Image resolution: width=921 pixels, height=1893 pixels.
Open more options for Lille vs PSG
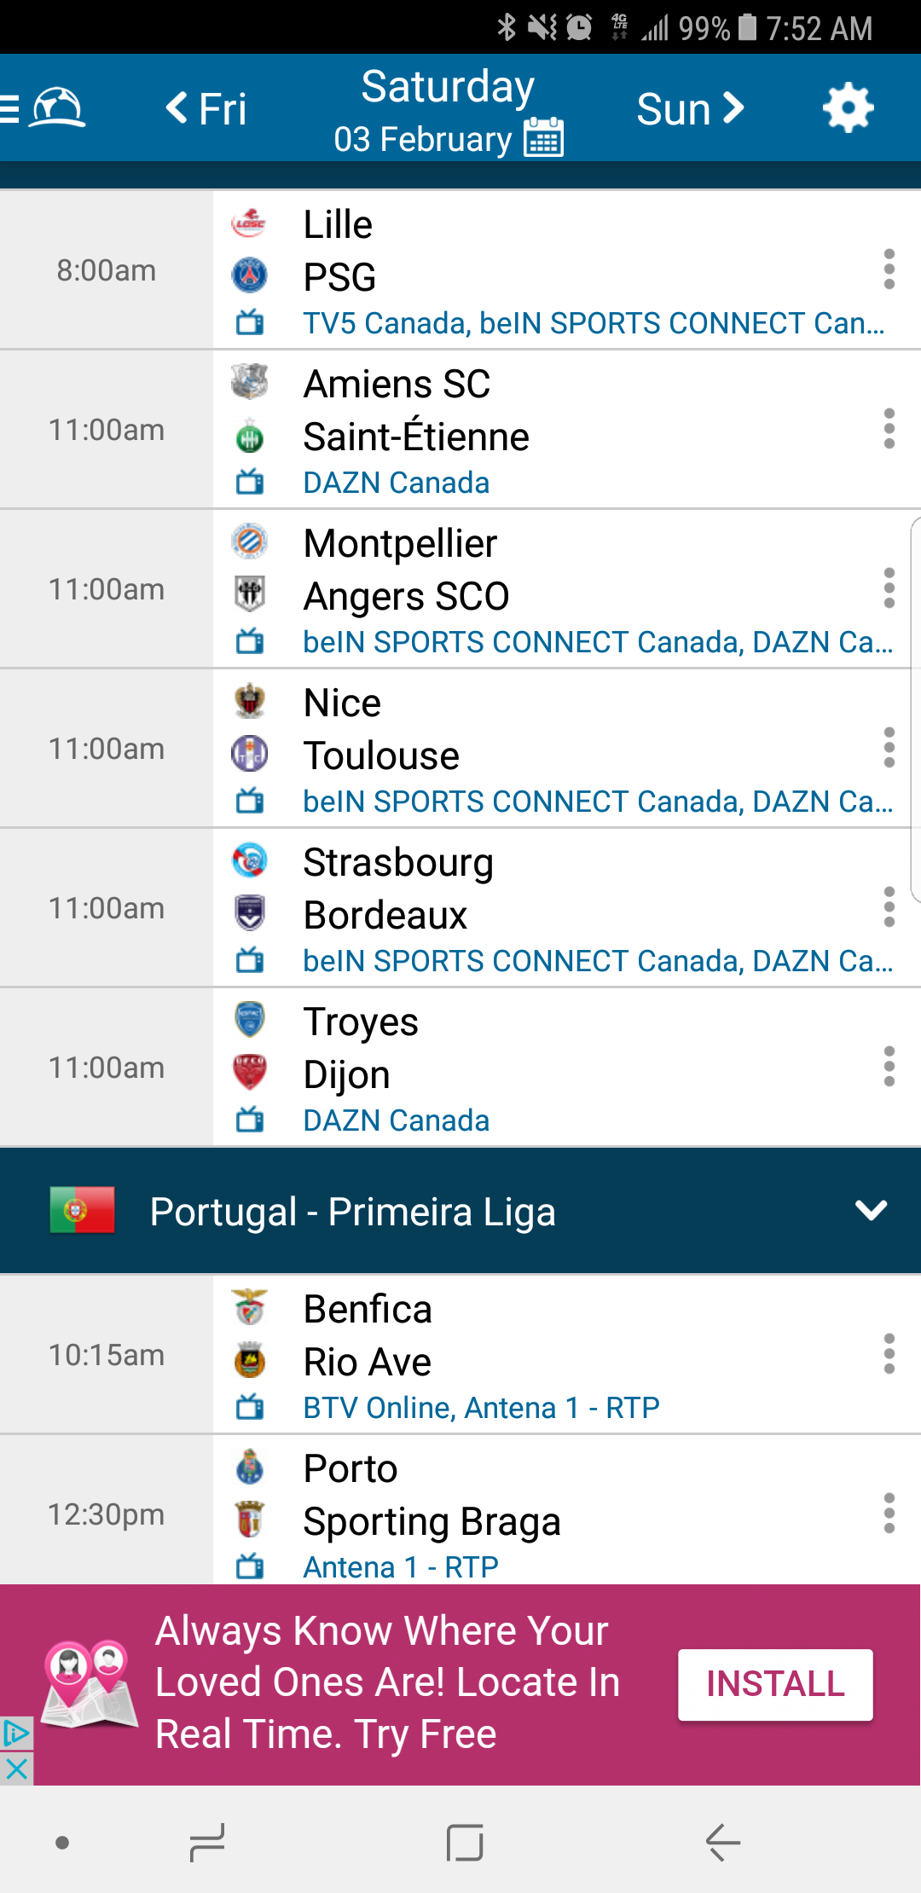pos(889,269)
